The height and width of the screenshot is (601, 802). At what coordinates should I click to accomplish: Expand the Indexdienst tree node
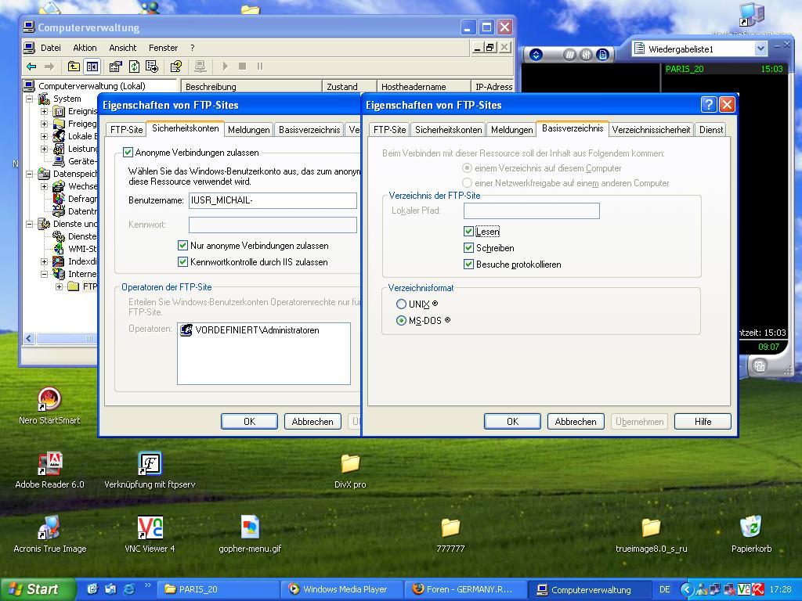pyautogui.click(x=45, y=261)
